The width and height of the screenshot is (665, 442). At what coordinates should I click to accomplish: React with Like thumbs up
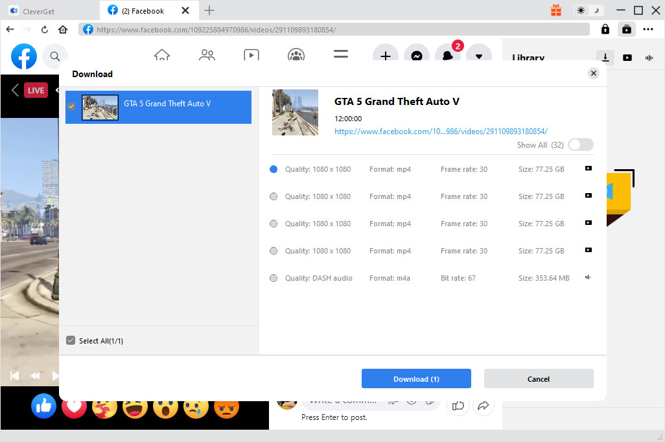point(43,406)
